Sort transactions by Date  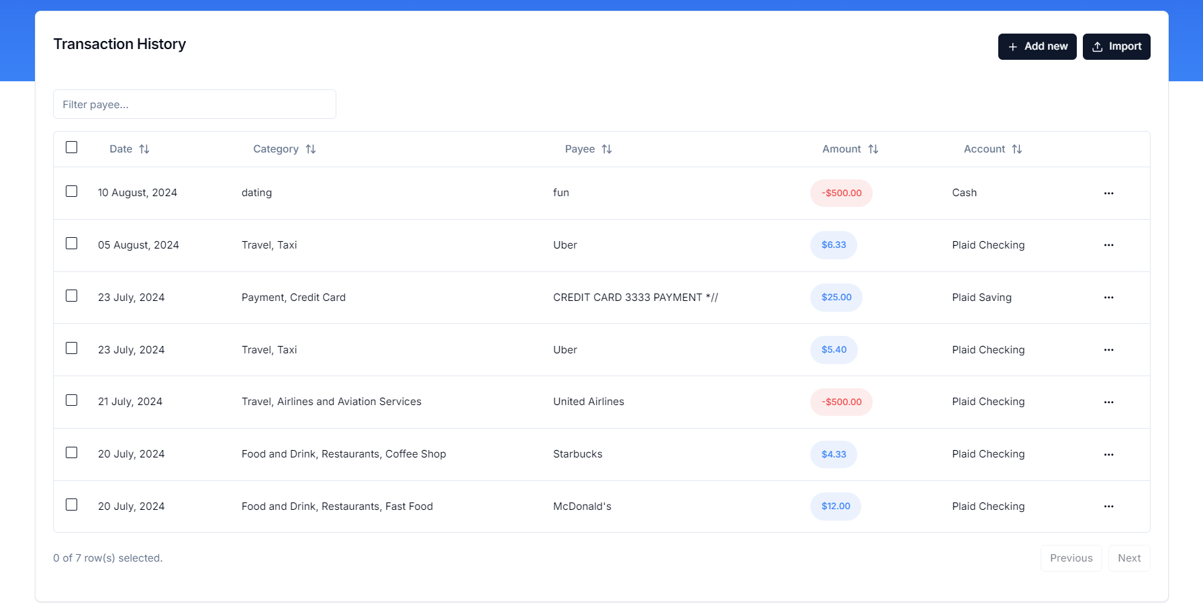[130, 149]
